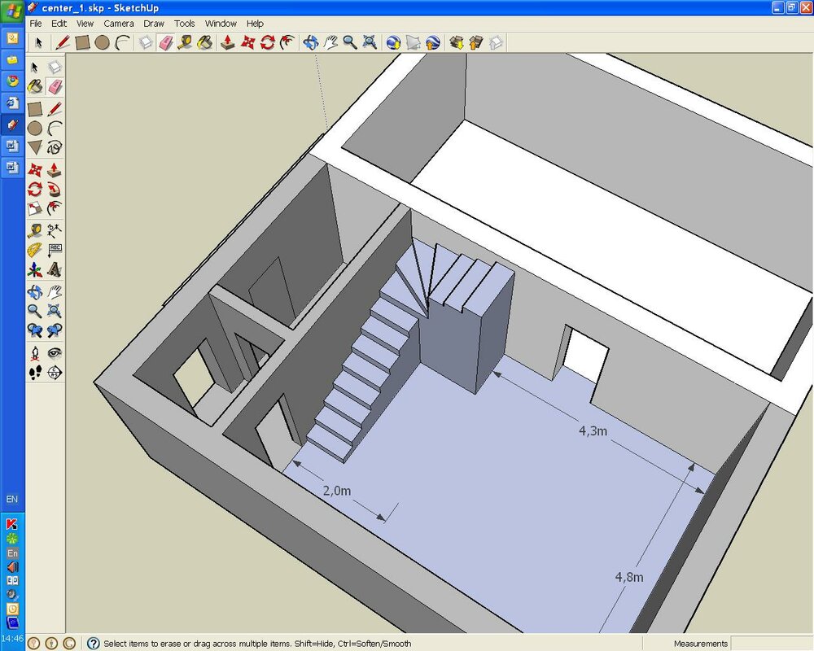Click the Measurements input box
Screen dimensions: 814x651
tap(772, 644)
